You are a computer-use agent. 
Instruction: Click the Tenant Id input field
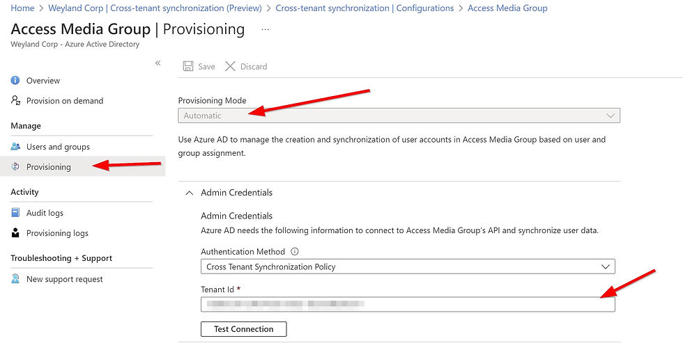[408, 304]
